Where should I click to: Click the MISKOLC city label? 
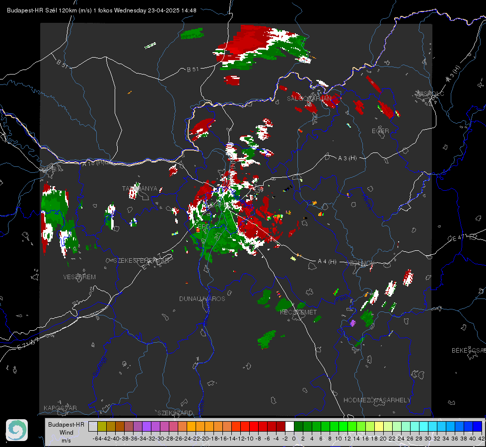431,93
